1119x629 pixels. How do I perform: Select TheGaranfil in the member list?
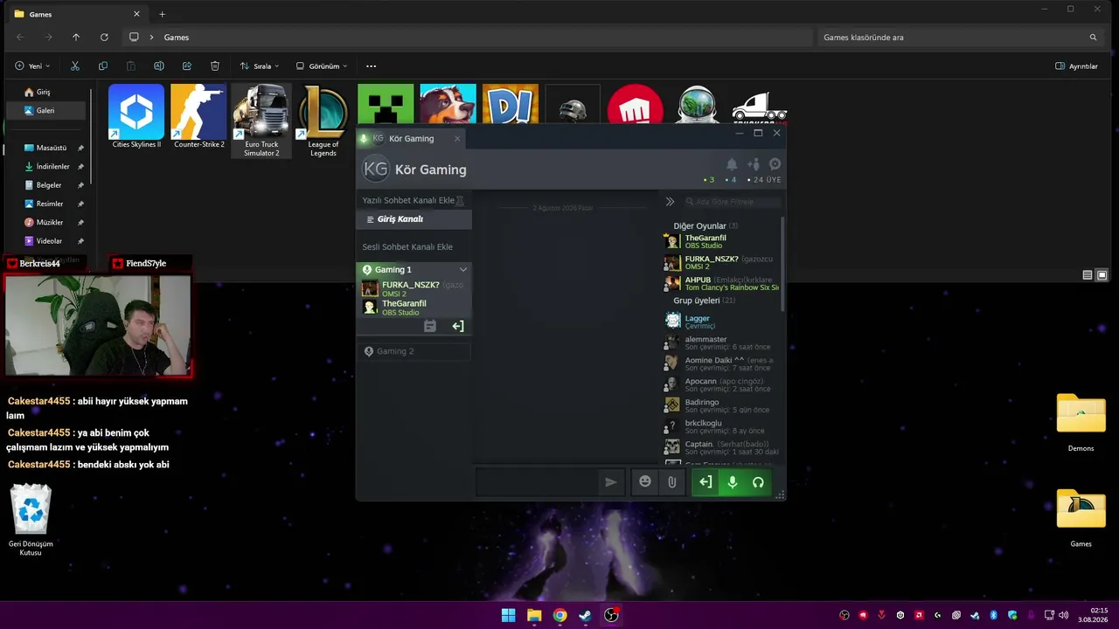coord(720,241)
